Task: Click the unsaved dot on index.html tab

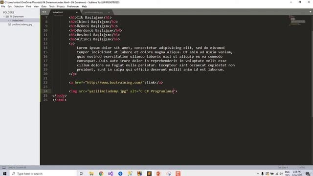Action: tap(77, 12)
